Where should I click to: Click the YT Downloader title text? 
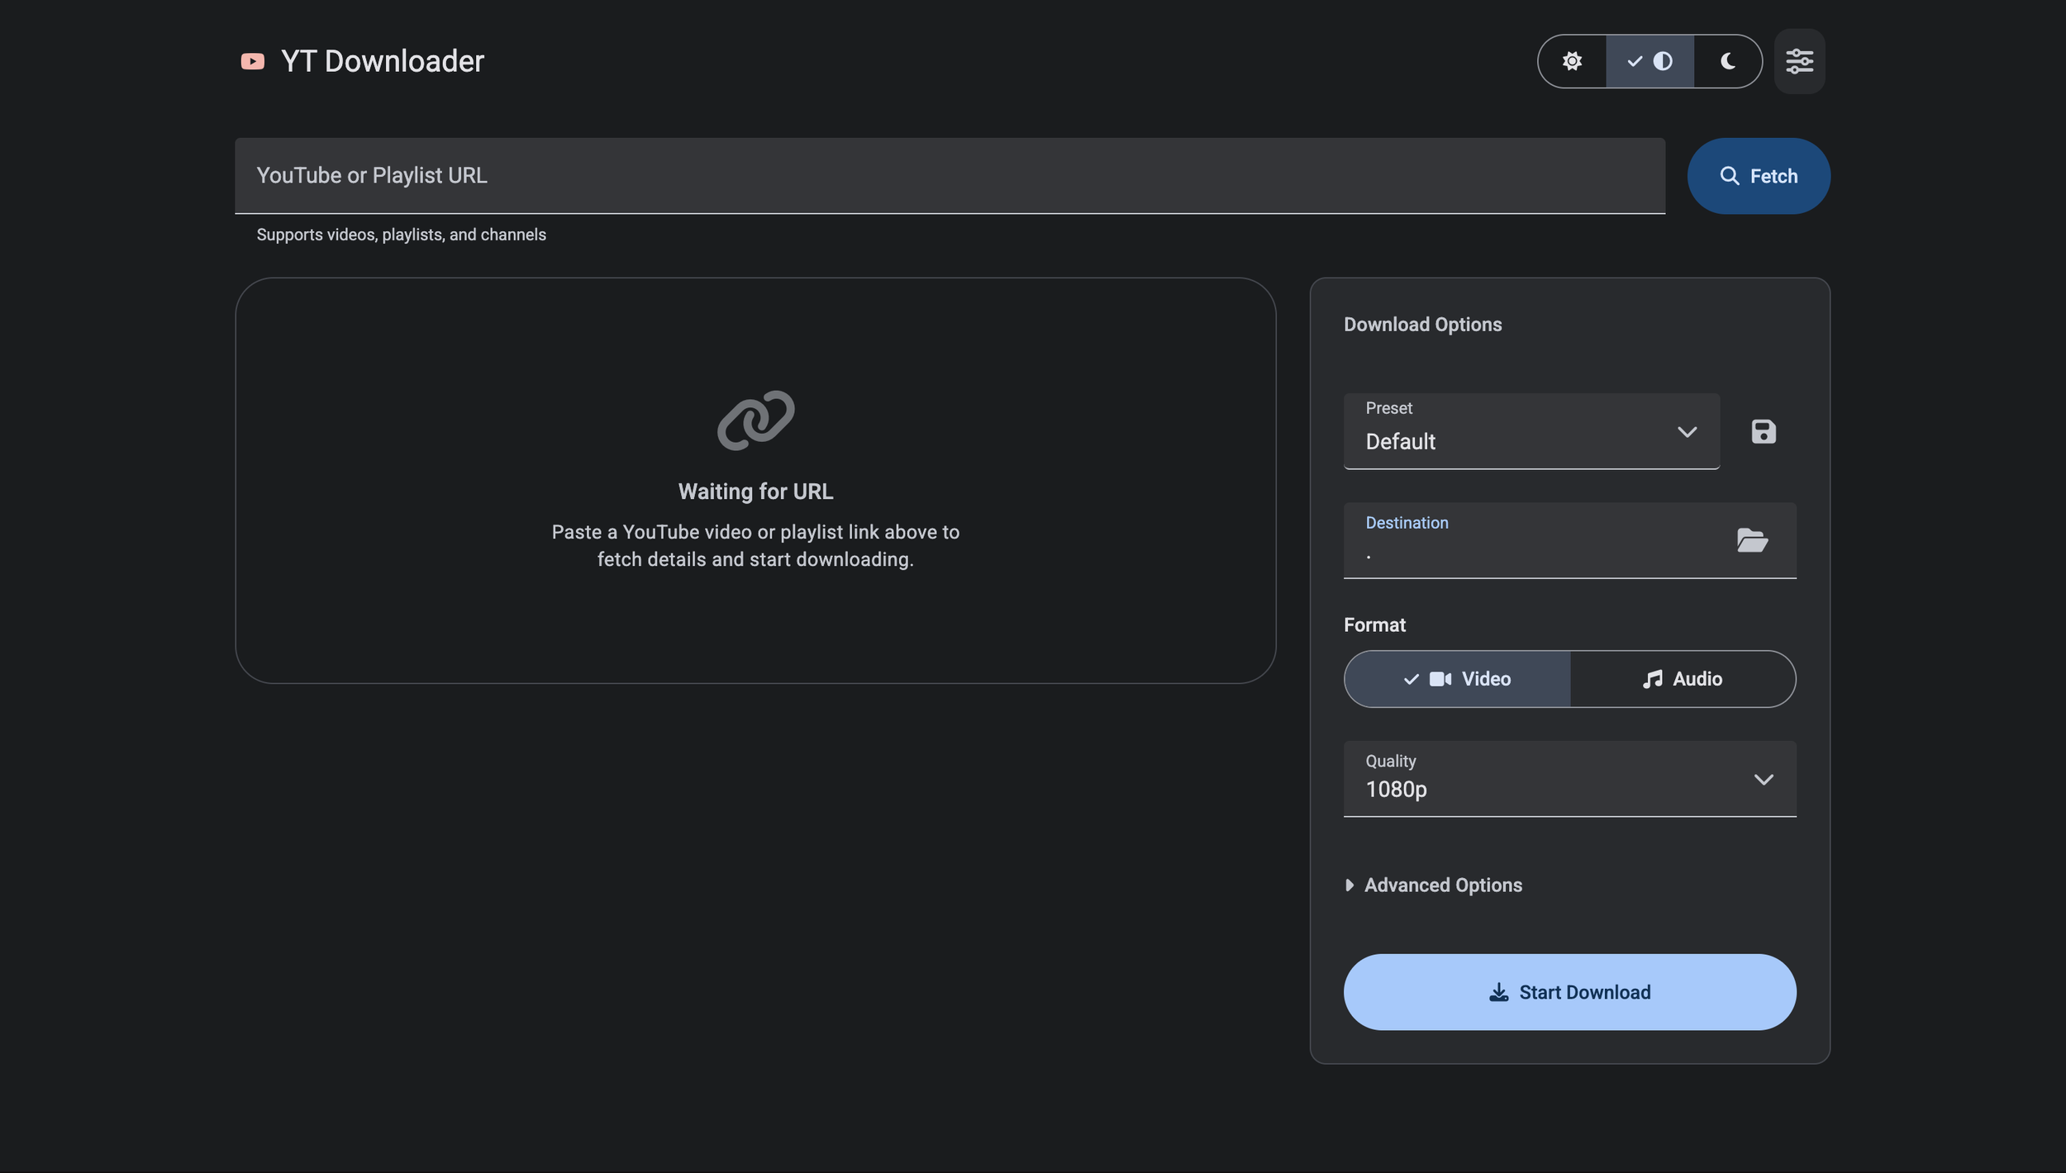pos(382,61)
